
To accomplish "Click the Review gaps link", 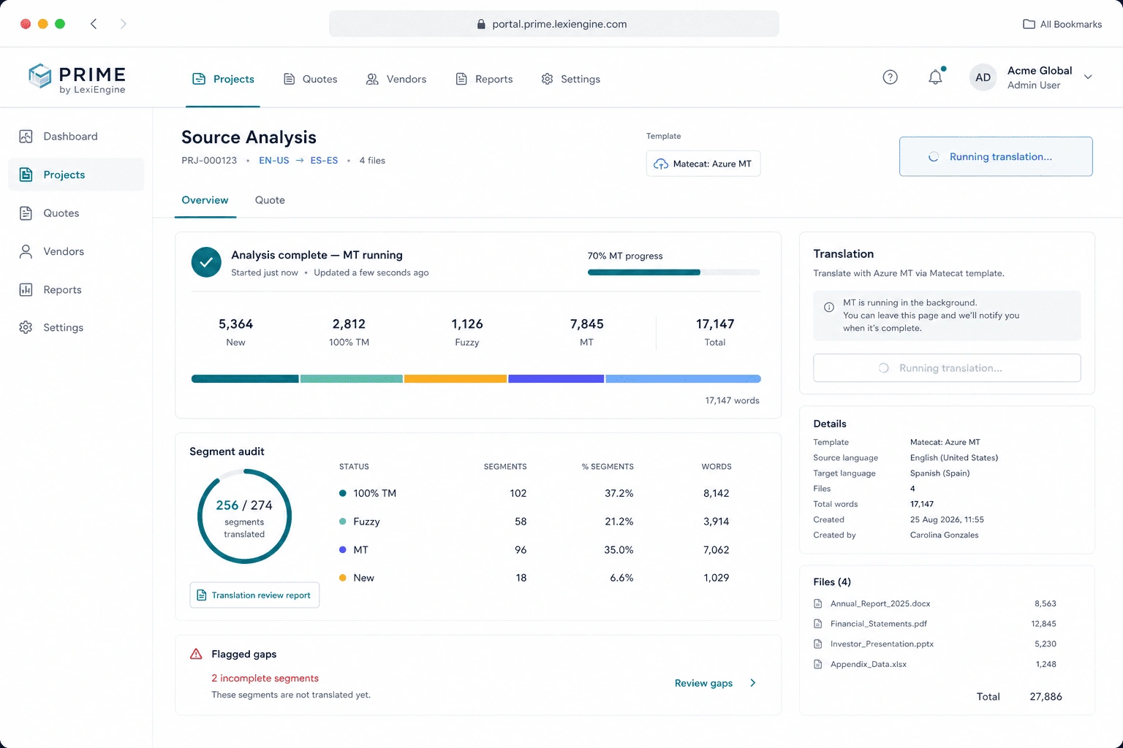I will tap(703, 683).
